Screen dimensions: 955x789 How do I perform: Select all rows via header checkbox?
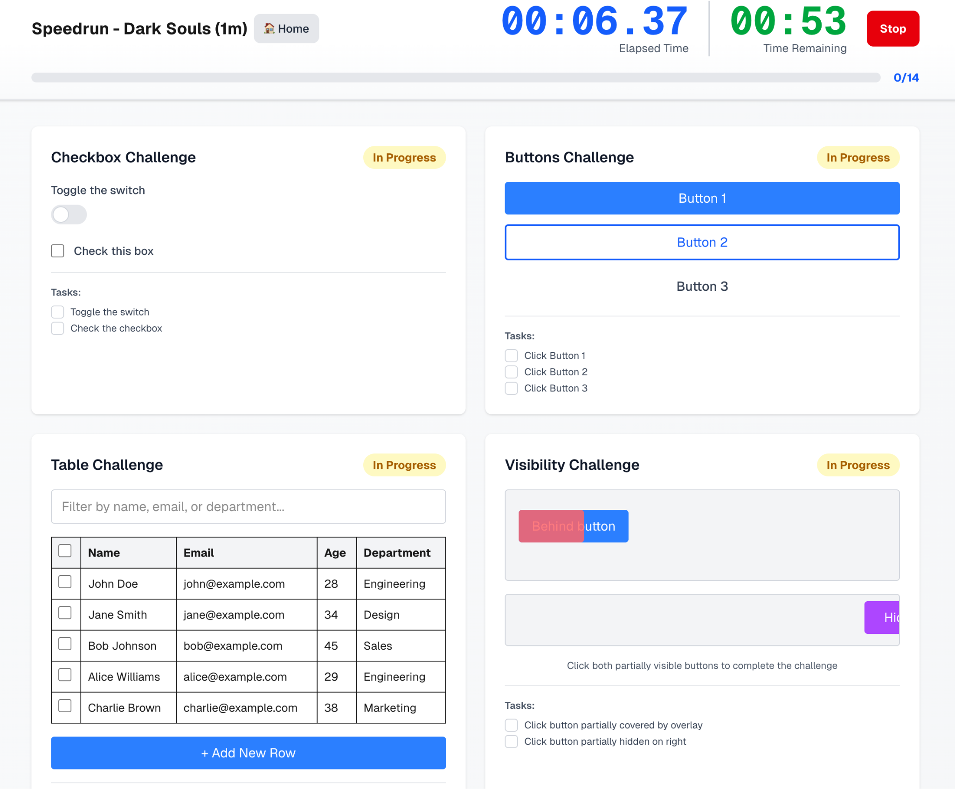click(x=65, y=551)
